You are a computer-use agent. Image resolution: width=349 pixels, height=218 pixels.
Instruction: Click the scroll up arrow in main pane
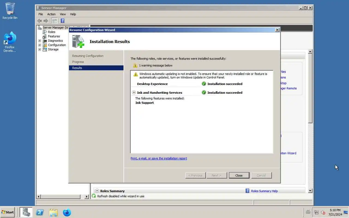310,52
